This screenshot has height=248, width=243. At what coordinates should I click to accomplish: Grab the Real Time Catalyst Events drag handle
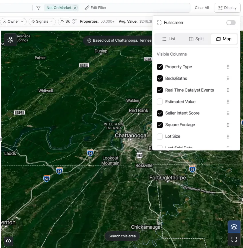pyautogui.click(x=228, y=90)
